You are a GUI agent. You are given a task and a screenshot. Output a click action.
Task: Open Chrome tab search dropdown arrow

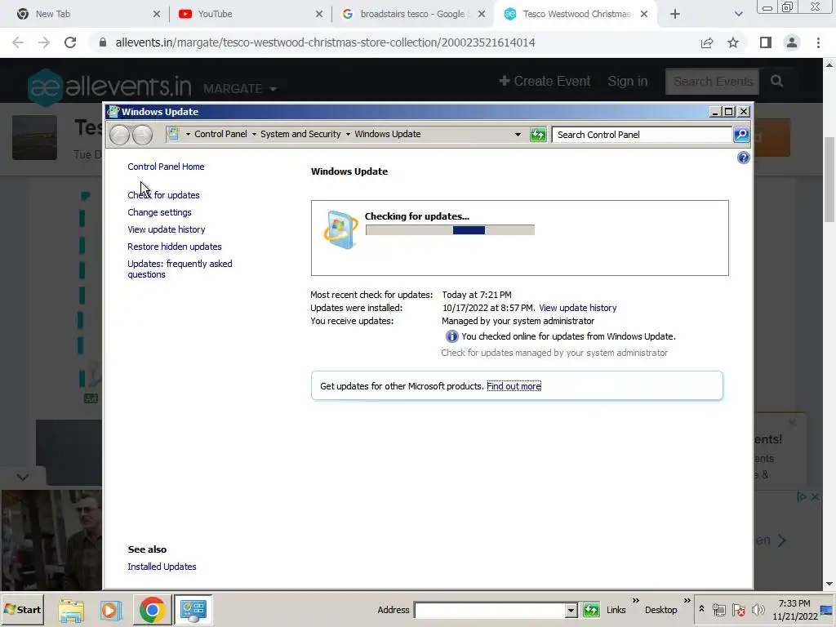pos(738,15)
